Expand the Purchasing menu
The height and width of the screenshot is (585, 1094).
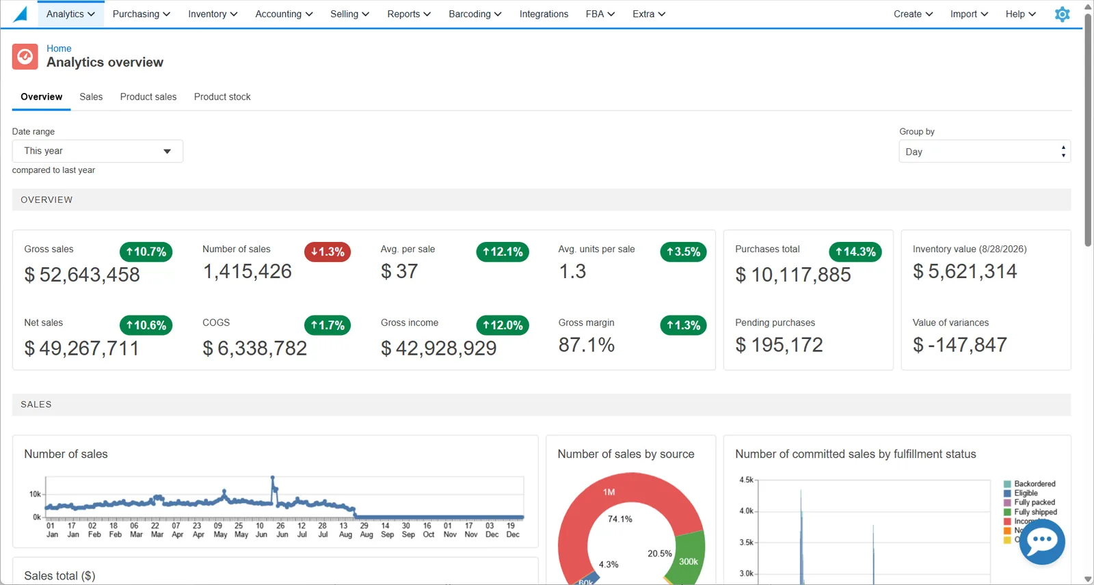point(142,14)
